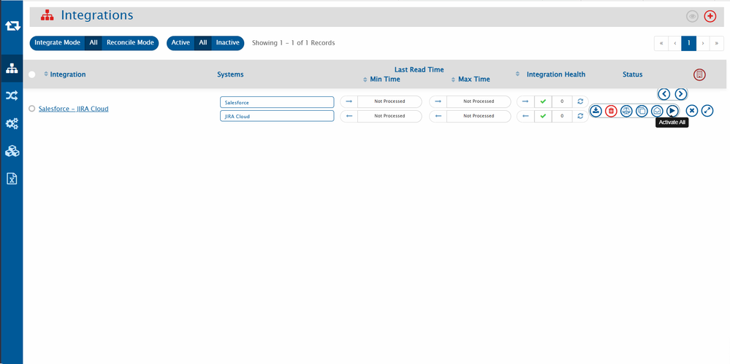The height and width of the screenshot is (364, 730).
Task: Click the left arrow beside JIRA Cloud Max Time
Action: pos(438,116)
